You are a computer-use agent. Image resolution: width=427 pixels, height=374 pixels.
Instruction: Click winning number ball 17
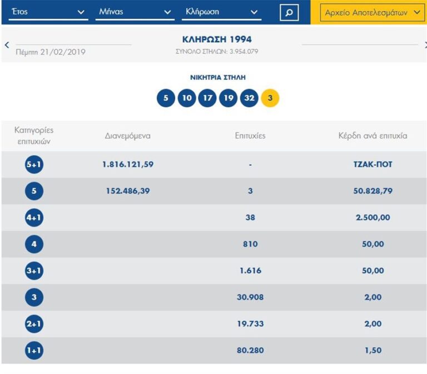207,99
